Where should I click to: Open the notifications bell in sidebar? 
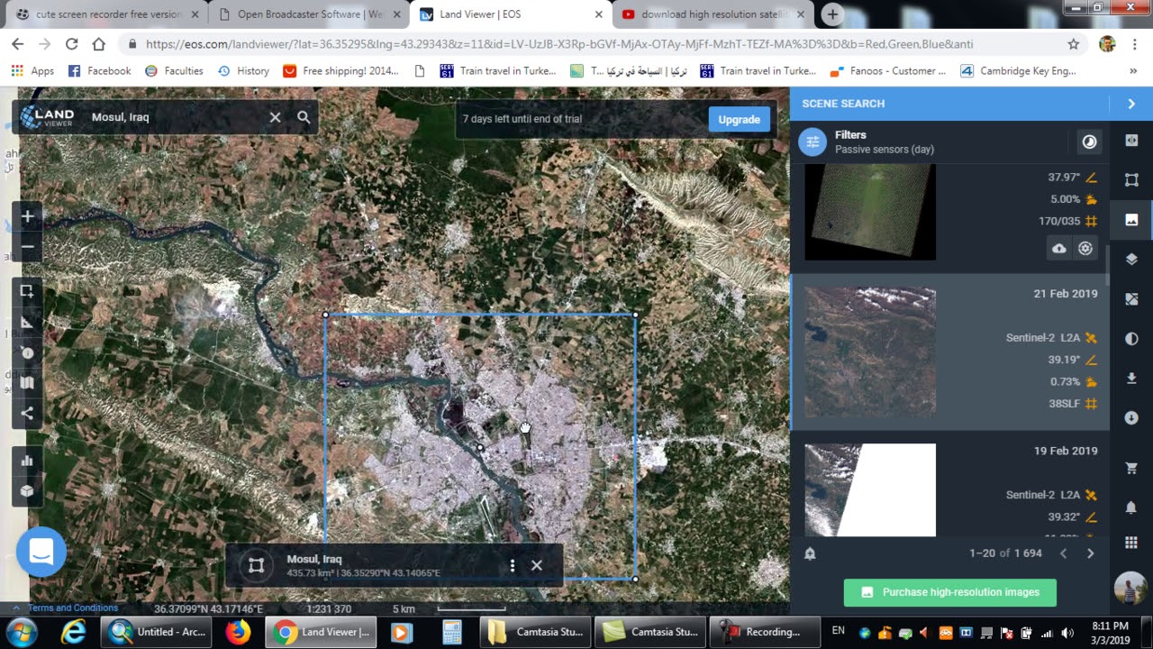coord(1131,507)
